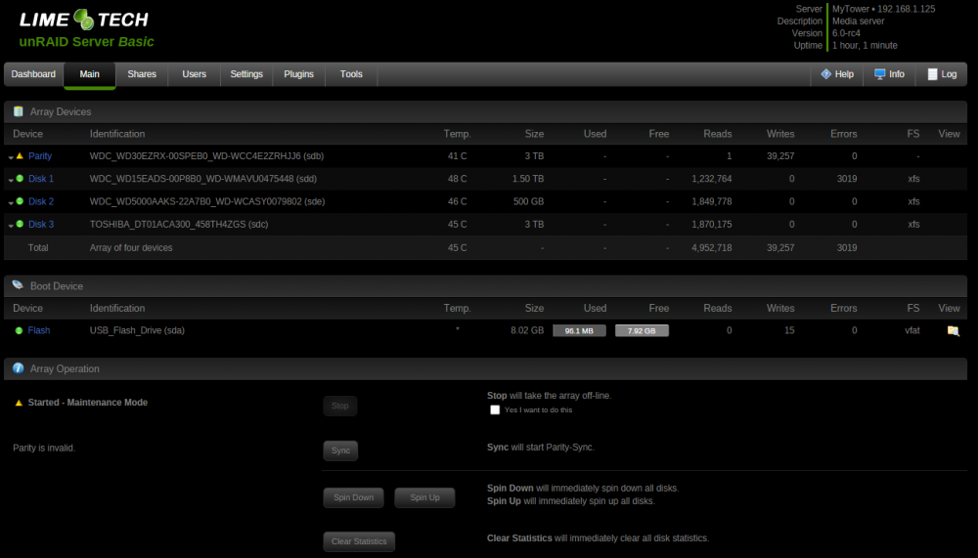Image resolution: width=978 pixels, height=558 pixels.
Task: Click the total reads 4,952,718
Action: [x=712, y=247]
